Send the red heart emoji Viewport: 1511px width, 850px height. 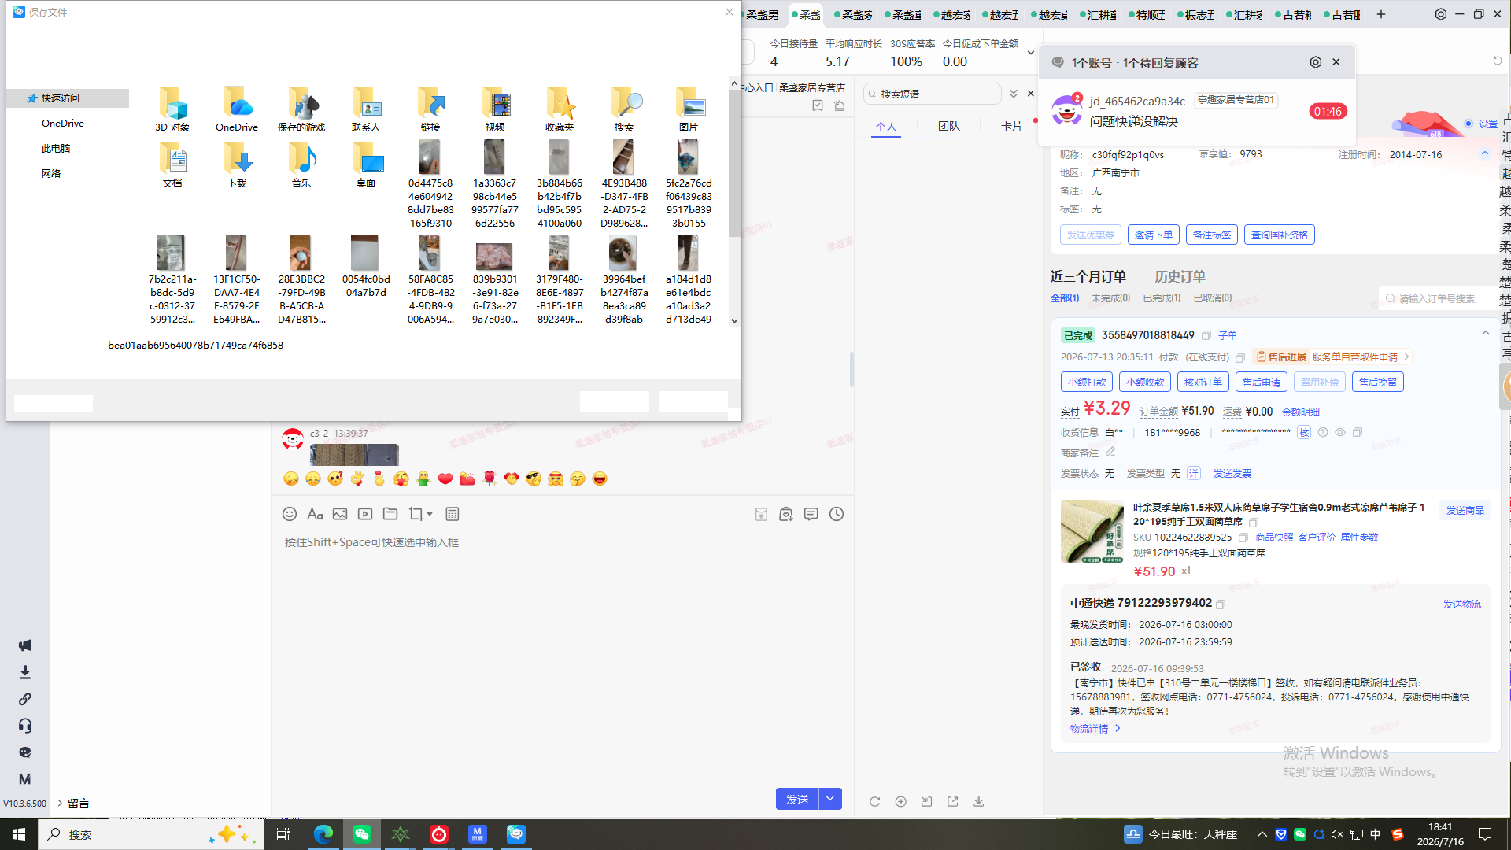(445, 479)
